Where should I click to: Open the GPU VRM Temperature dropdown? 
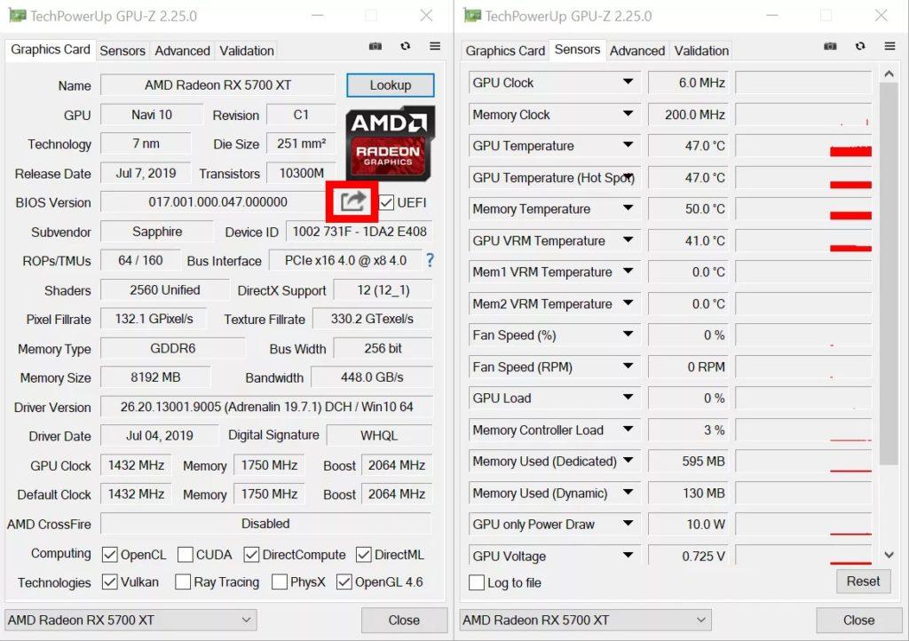tap(628, 240)
